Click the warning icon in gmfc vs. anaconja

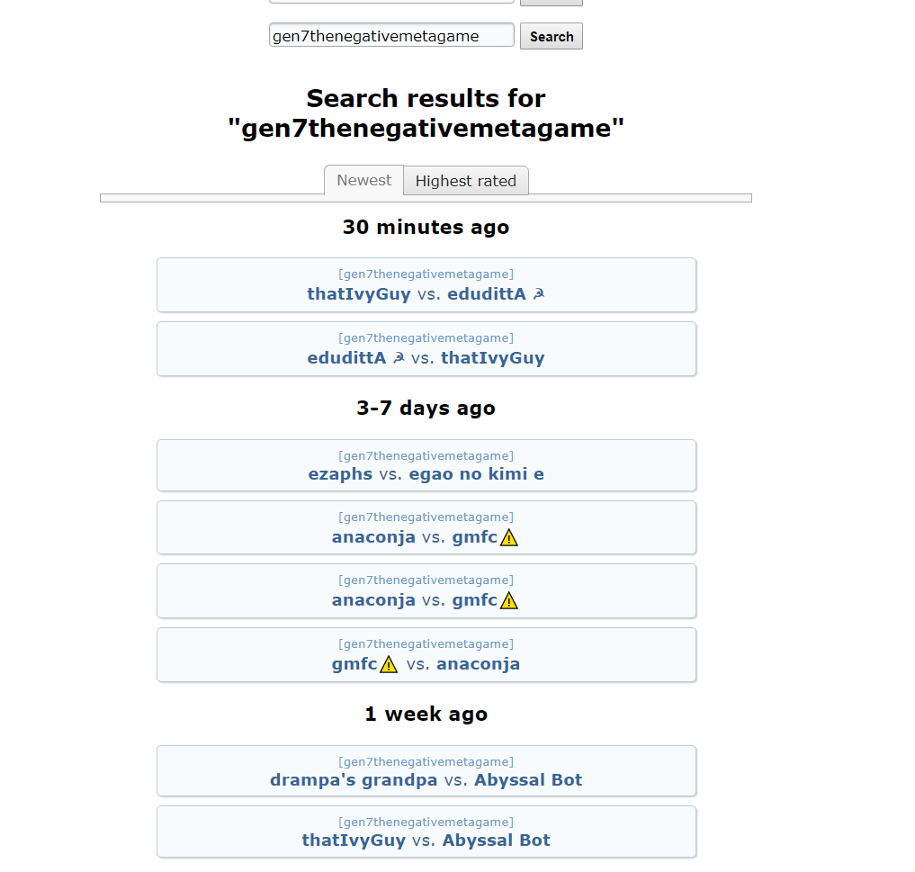pos(389,665)
